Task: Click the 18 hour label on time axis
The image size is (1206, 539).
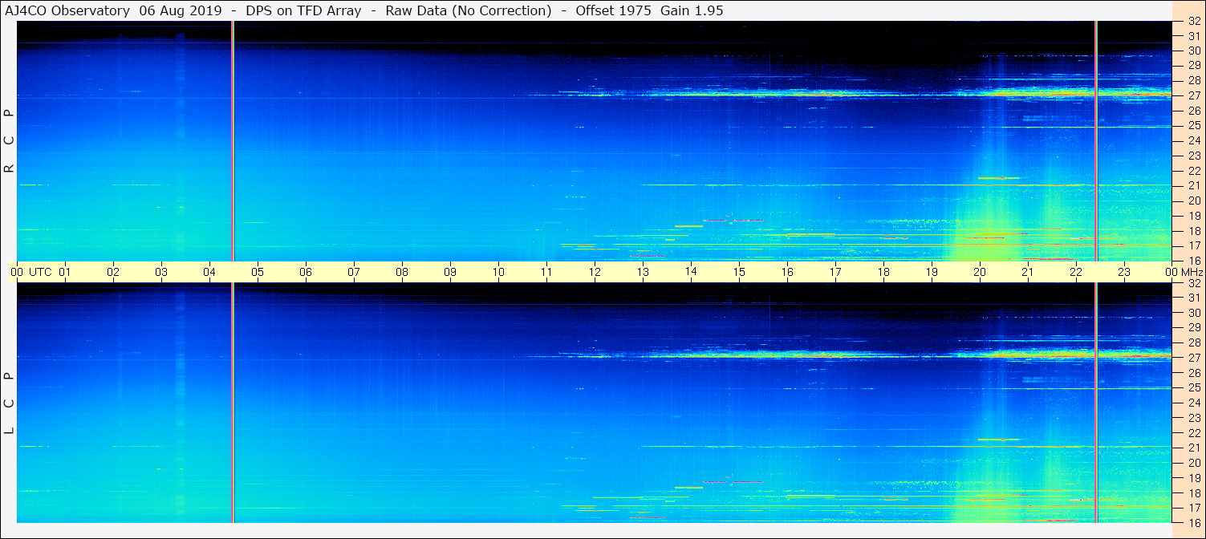Action: coord(883,272)
